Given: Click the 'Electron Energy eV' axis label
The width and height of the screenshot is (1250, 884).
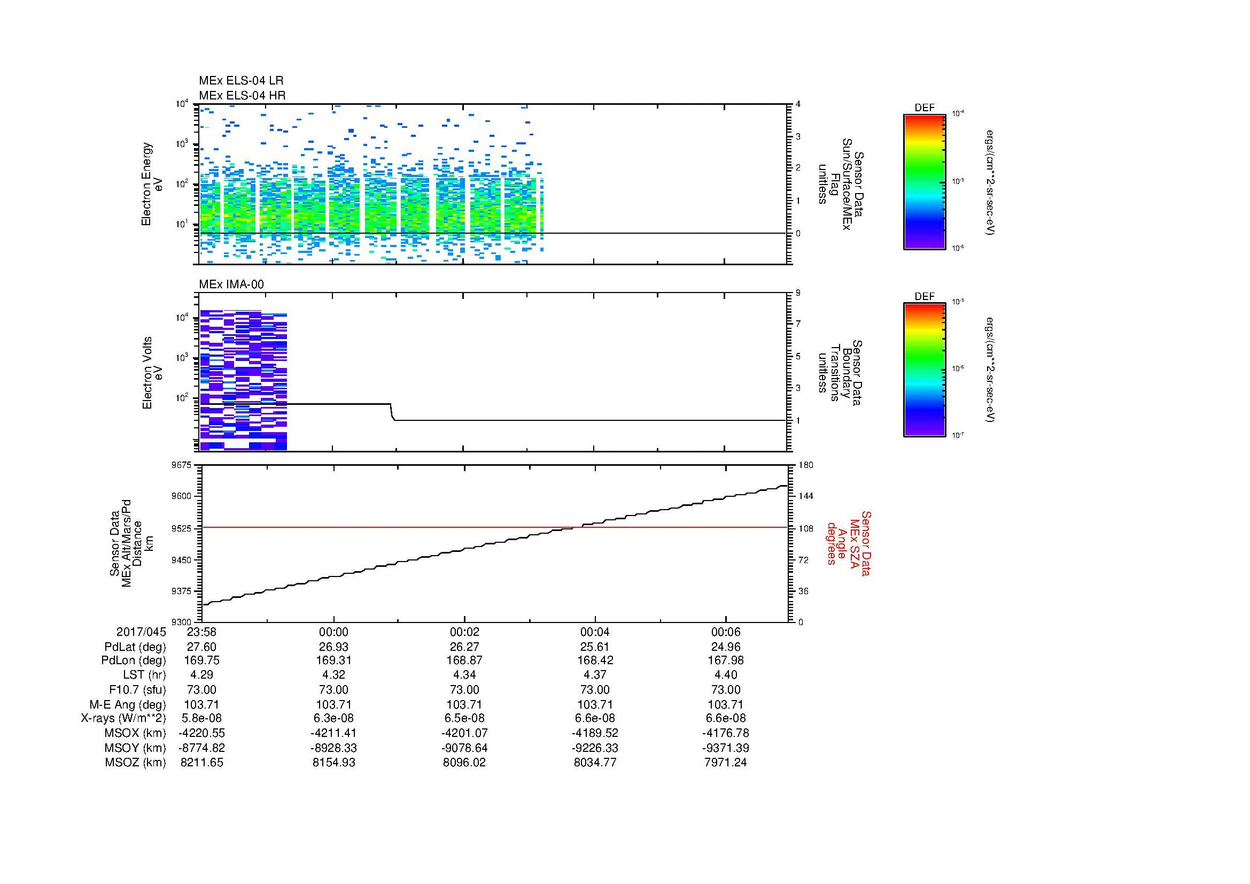Looking at the screenshot, I should (x=152, y=184).
